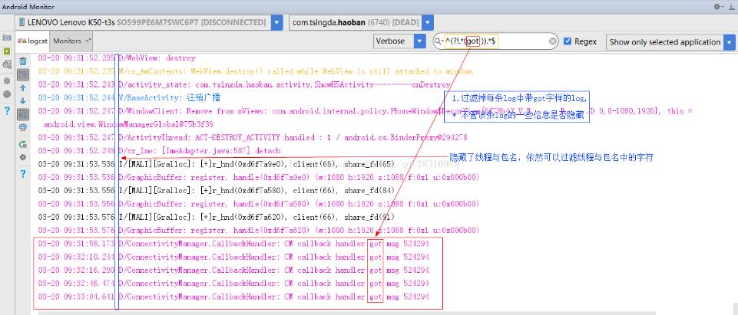Select the D/activity_state onDestroy log line
738x315 pixels.
pyautogui.click(x=243, y=84)
